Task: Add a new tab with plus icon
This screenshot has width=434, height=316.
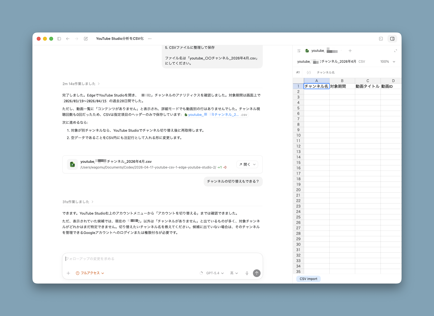Action: pos(350,51)
